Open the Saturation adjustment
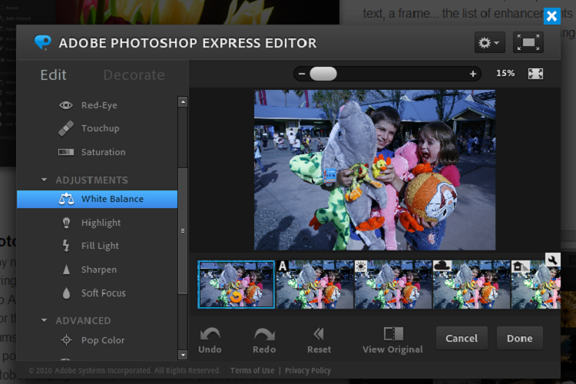The width and height of the screenshot is (576, 384). coord(92,152)
